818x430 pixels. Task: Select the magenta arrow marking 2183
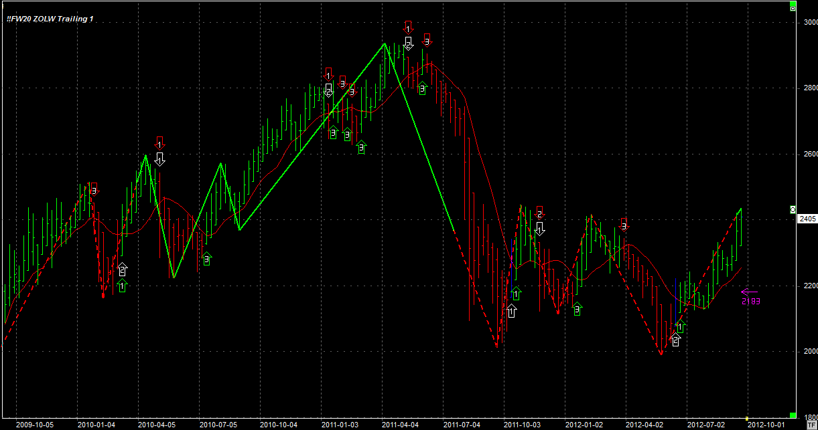pos(749,292)
